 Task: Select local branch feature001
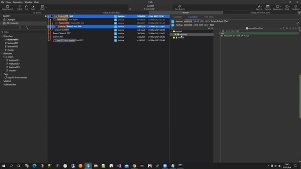click(x=13, y=39)
